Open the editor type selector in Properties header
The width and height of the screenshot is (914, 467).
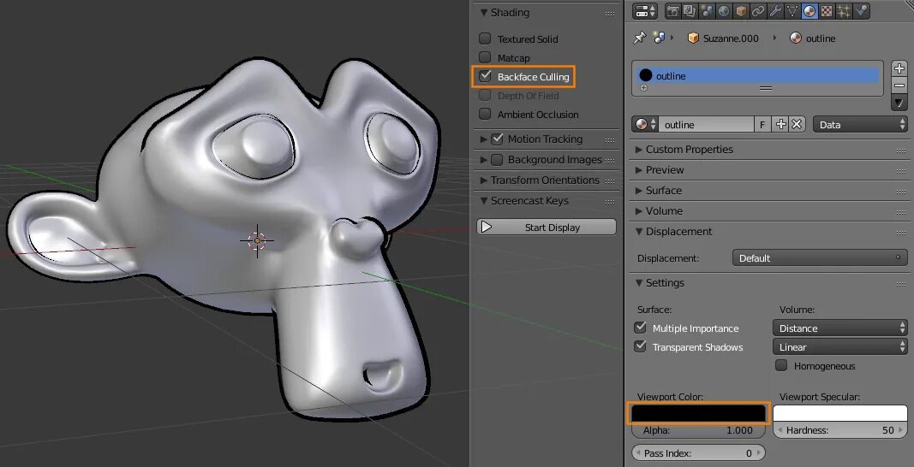click(645, 10)
